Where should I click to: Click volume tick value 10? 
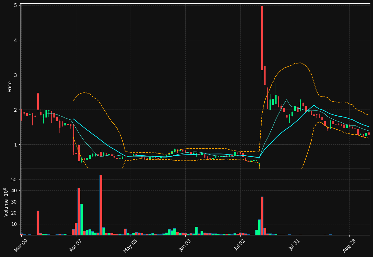pos(14,224)
